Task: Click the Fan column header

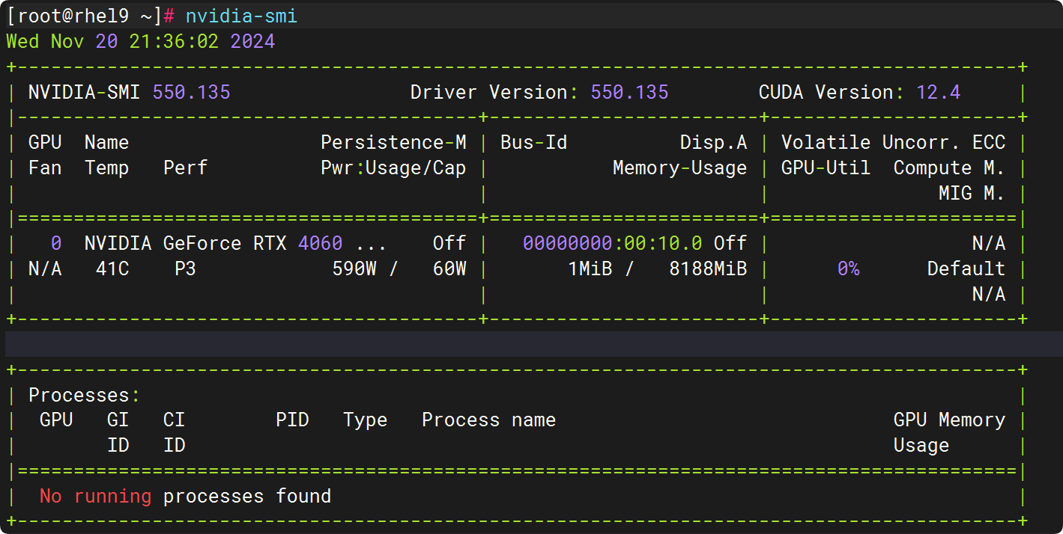Action: point(45,168)
